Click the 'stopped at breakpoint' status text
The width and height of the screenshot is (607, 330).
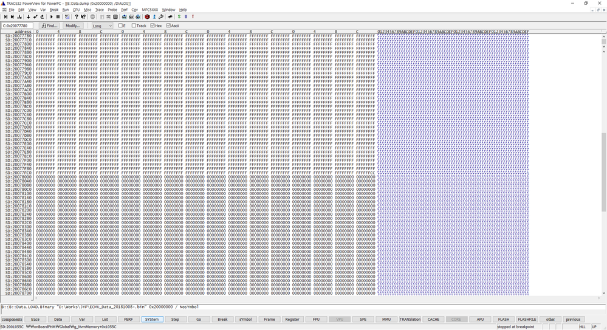(516, 327)
